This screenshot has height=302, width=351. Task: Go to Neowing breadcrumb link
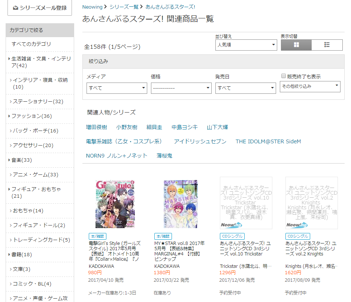pos(92,7)
